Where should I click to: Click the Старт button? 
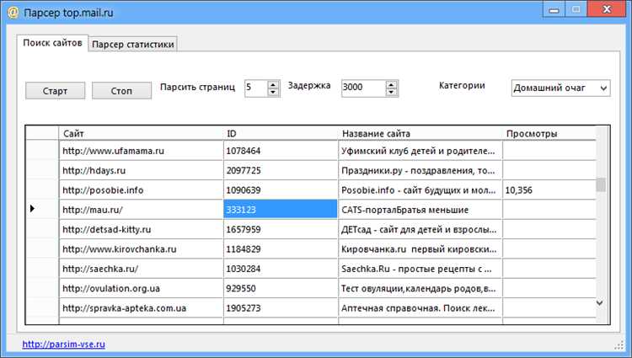coord(56,91)
